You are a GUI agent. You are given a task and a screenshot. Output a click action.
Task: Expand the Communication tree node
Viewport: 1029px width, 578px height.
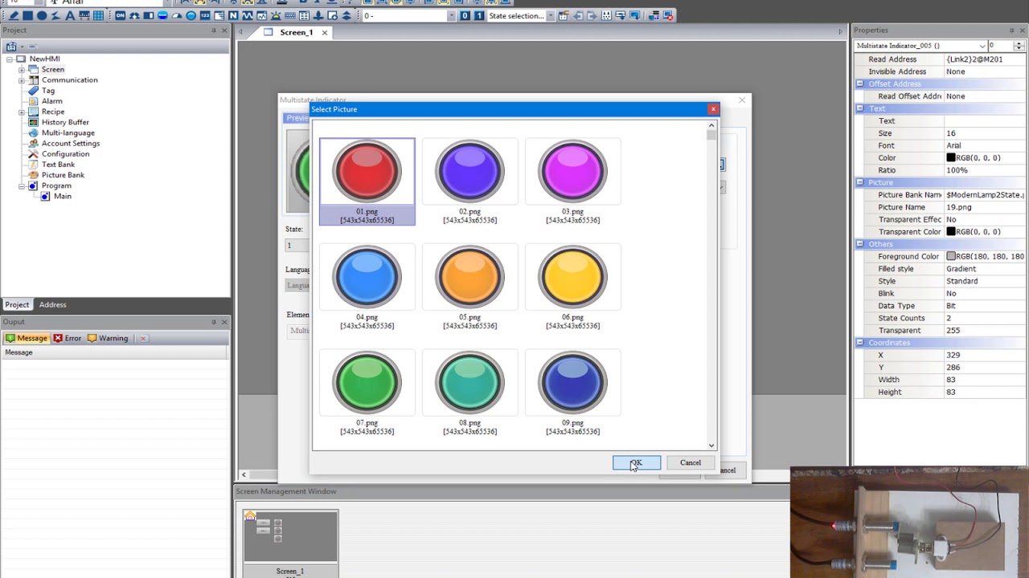pos(22,80)
